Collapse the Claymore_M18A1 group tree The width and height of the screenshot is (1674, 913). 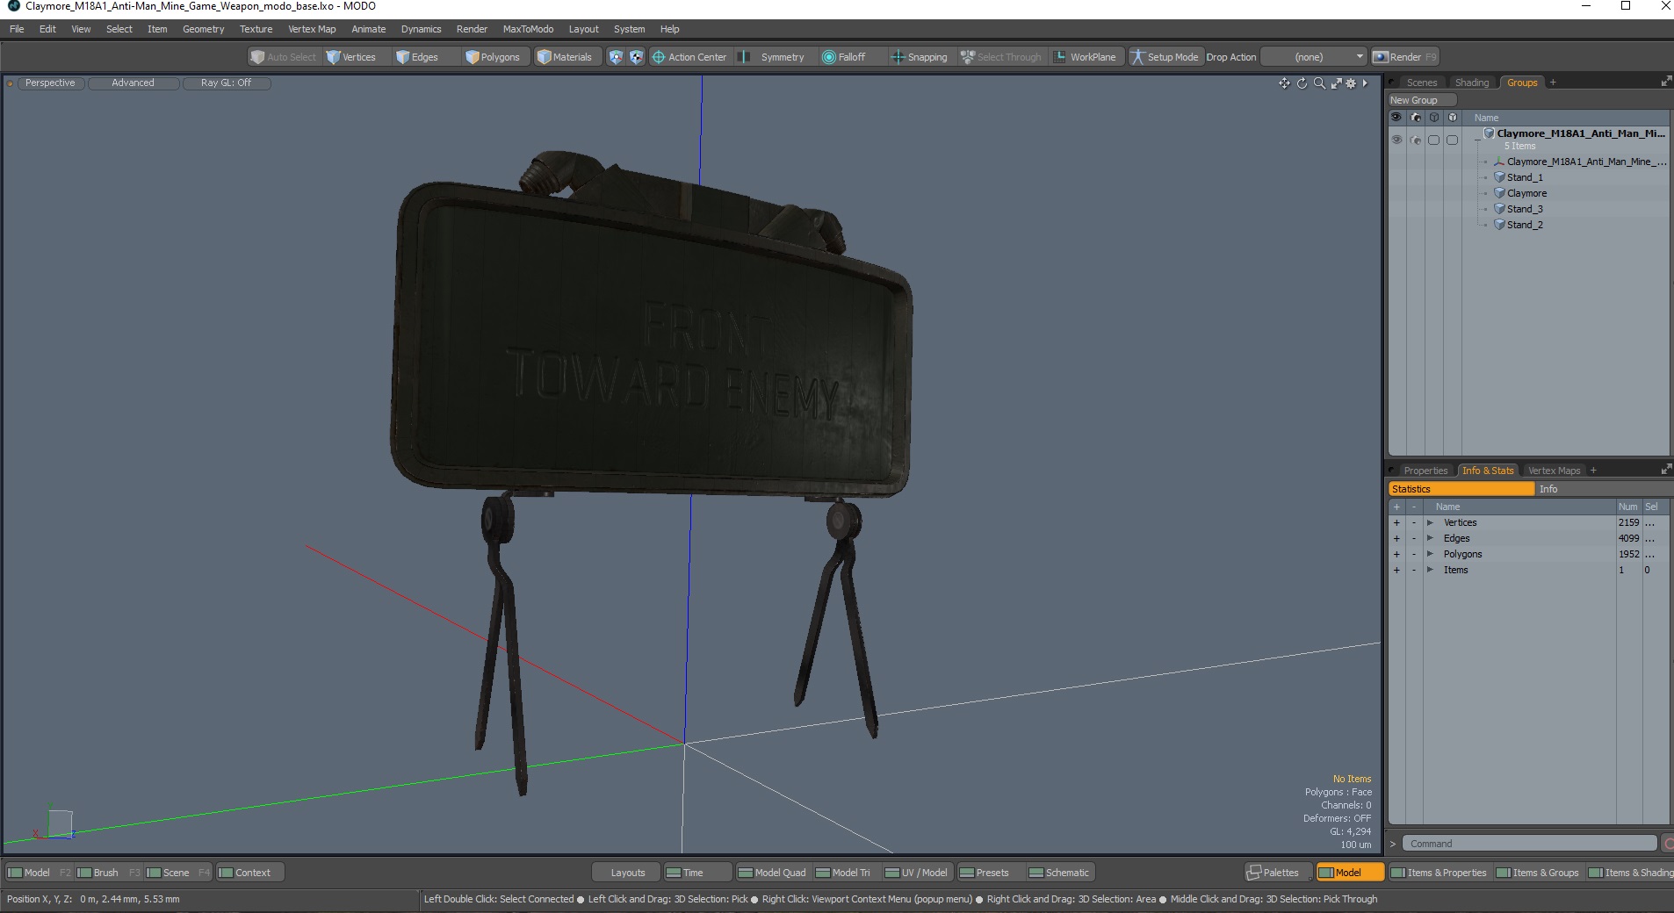tap(1476, 140)
